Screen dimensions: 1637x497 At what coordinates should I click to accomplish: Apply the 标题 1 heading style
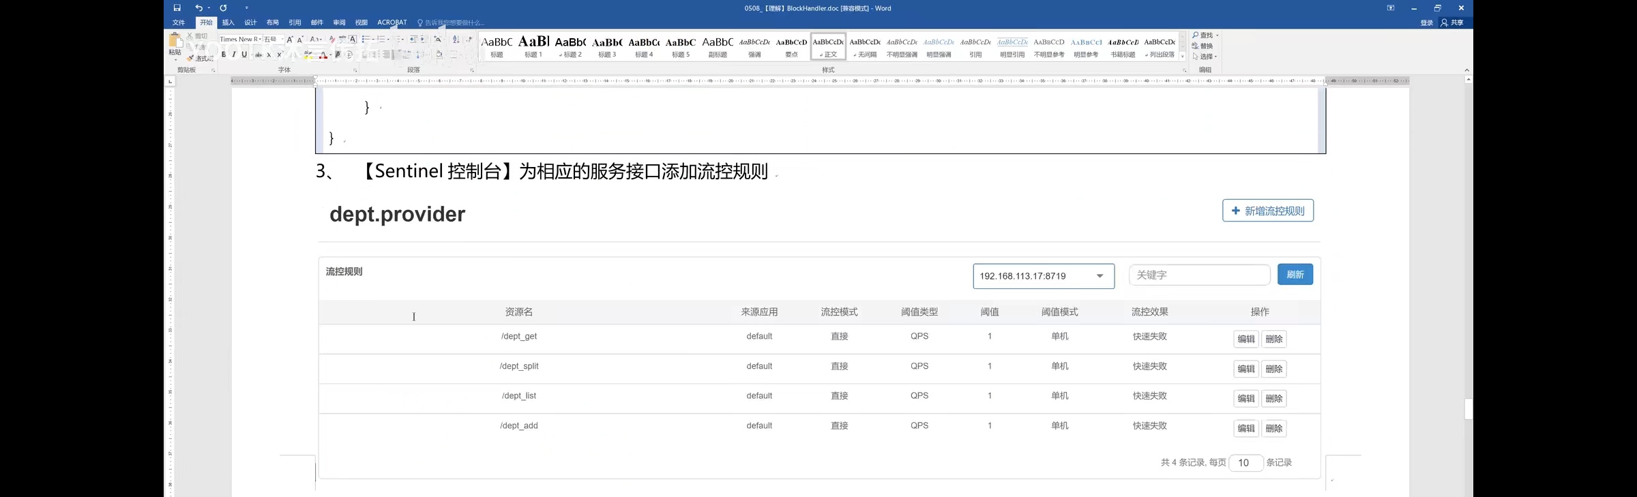point(533,46)
